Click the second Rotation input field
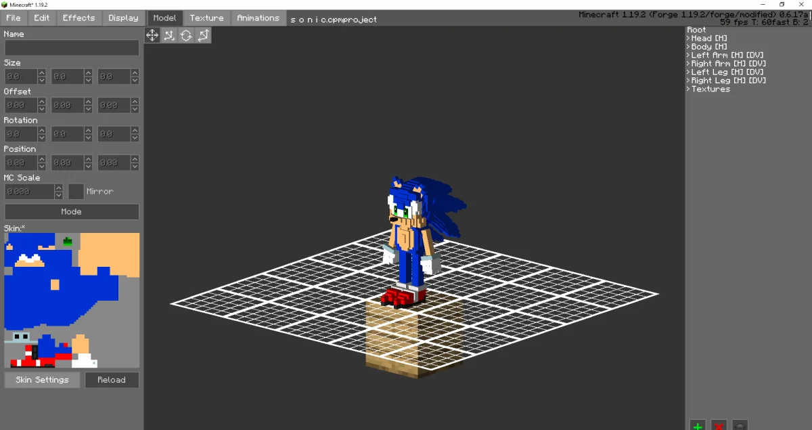 tap(68, 134)
